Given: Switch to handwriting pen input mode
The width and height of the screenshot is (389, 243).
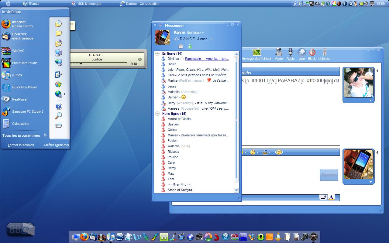Looking at the screenshot, I should point(323,197).
